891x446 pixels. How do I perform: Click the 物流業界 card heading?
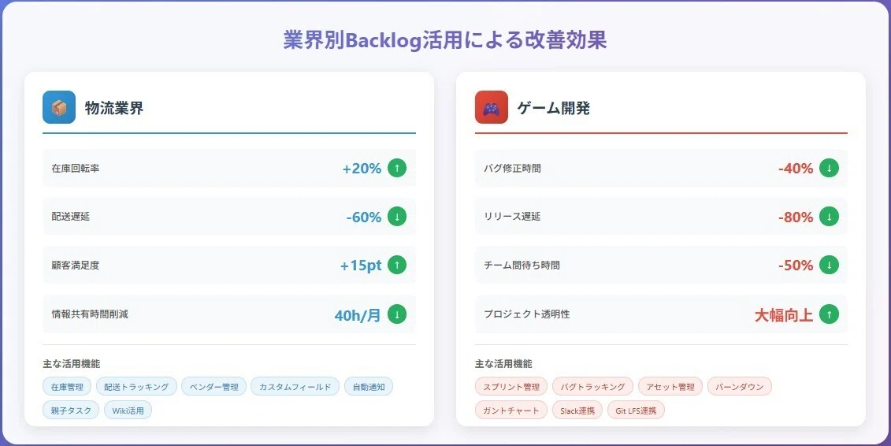pos(114,108)
